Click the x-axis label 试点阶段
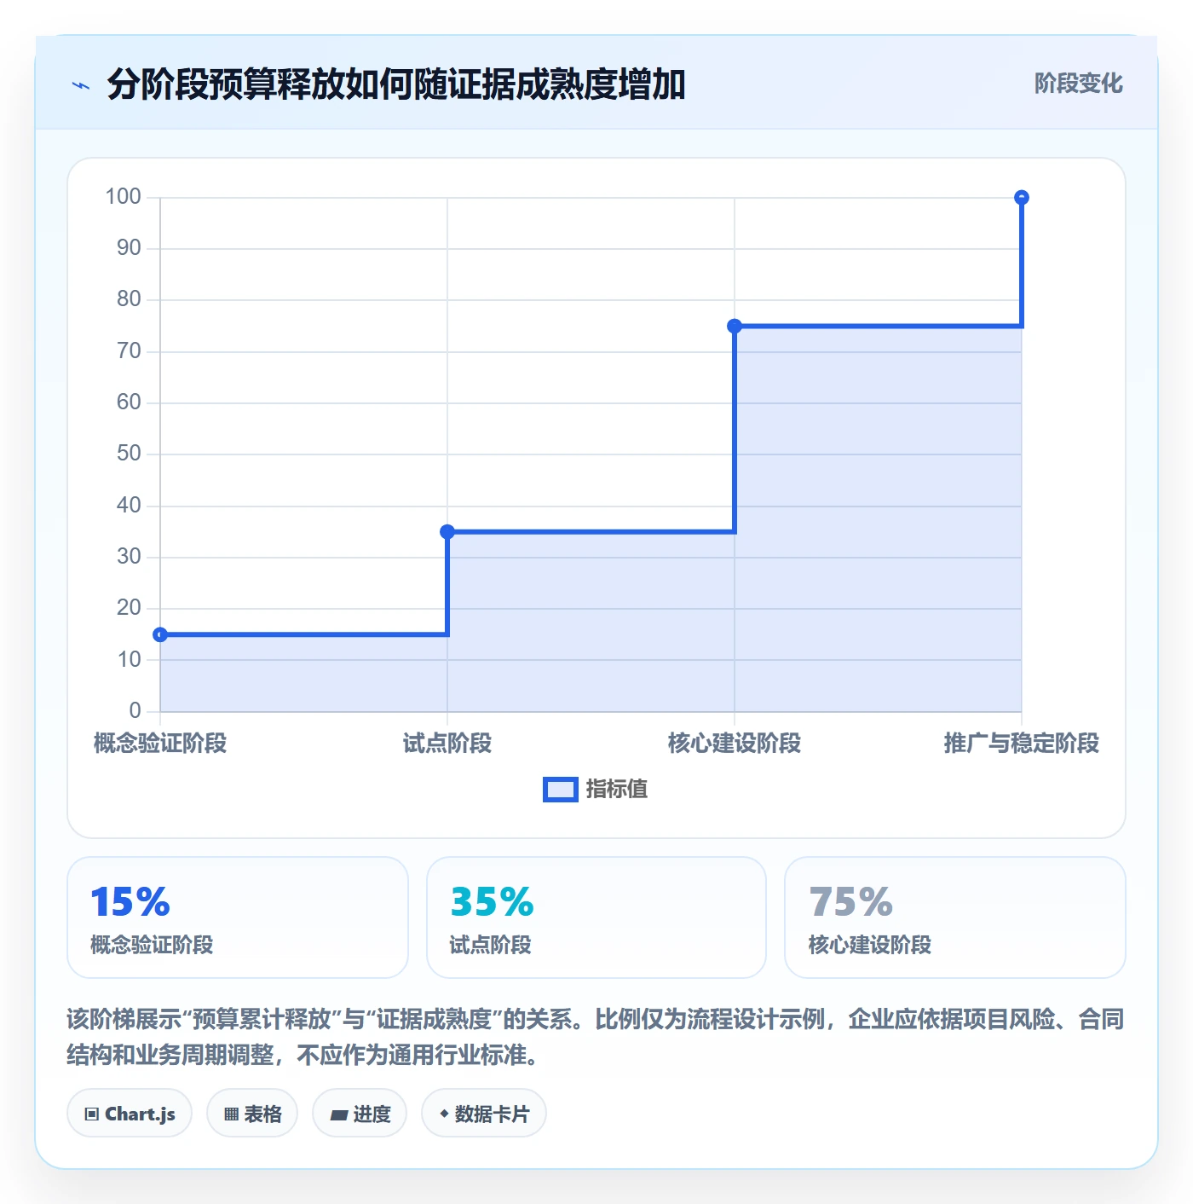 click(447, 744)
